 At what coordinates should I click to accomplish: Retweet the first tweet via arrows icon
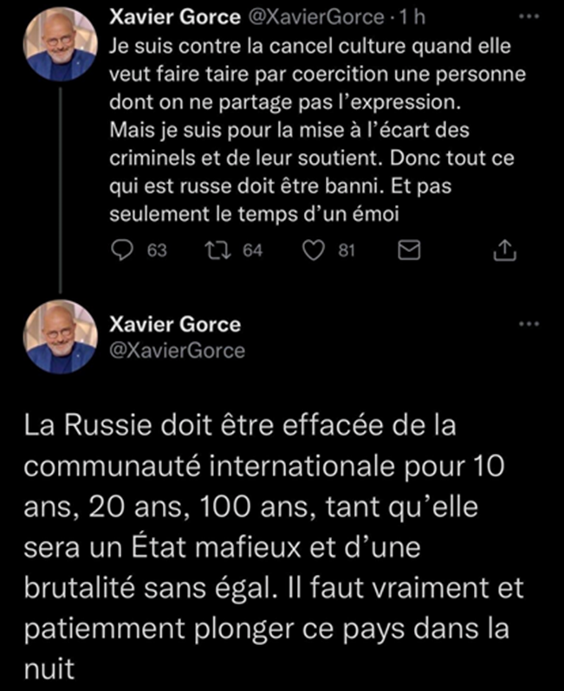217,250
